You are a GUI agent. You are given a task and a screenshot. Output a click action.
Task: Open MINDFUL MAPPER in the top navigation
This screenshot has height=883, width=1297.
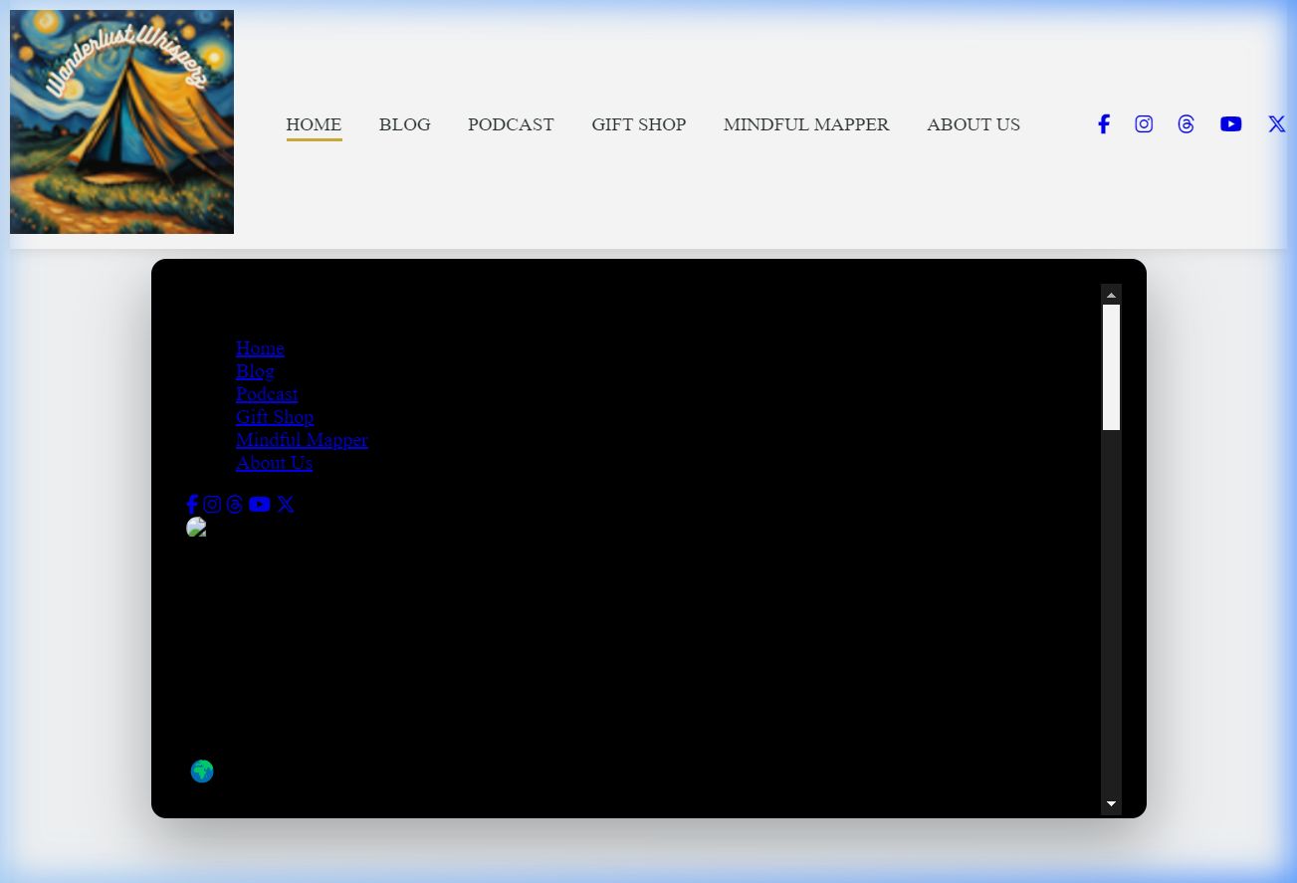[806, 124]
